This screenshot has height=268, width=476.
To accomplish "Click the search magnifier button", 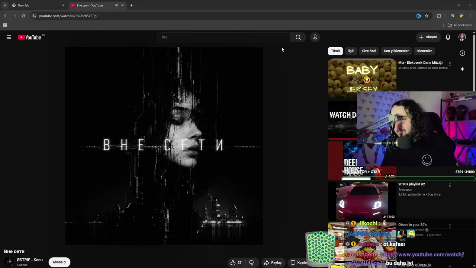I will coord(298,37).
